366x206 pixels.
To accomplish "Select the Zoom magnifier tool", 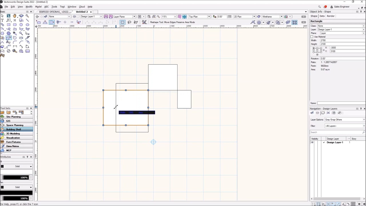I will (x=27, y=16).
